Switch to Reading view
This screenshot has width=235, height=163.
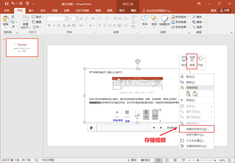point(175,160)
